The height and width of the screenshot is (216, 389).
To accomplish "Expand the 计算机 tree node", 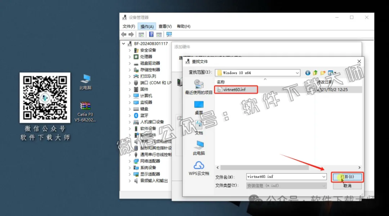I will pyautogui.click(x=130, y=96).
